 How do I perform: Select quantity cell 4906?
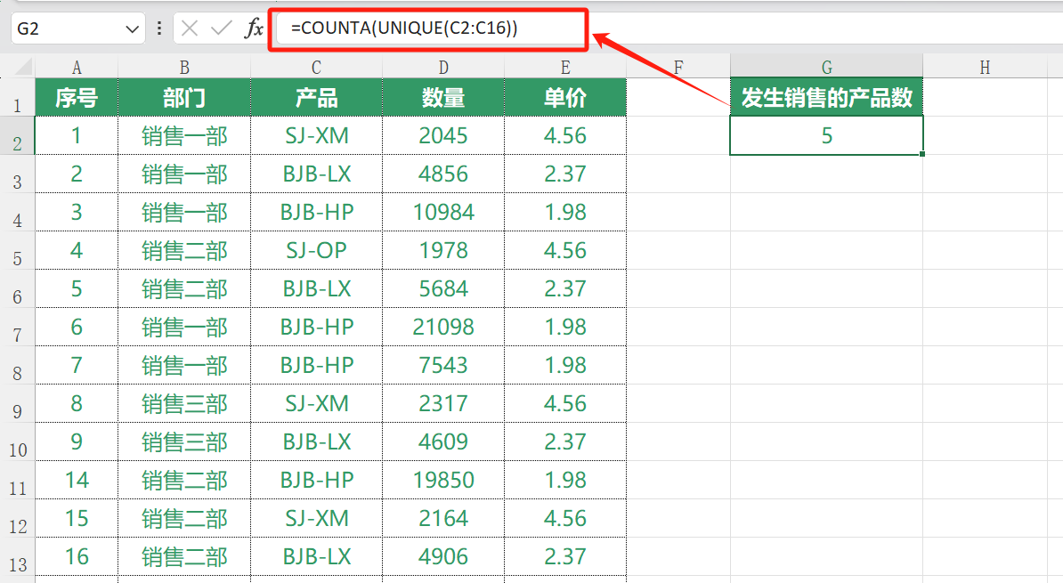click(443, 556)
